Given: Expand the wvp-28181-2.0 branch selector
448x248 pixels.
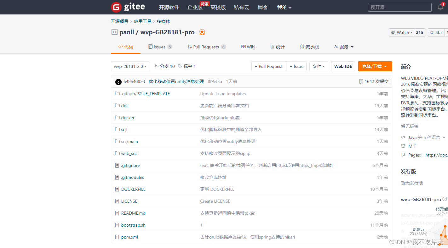Looking at the screenshot, I should [x=130, y=66].
